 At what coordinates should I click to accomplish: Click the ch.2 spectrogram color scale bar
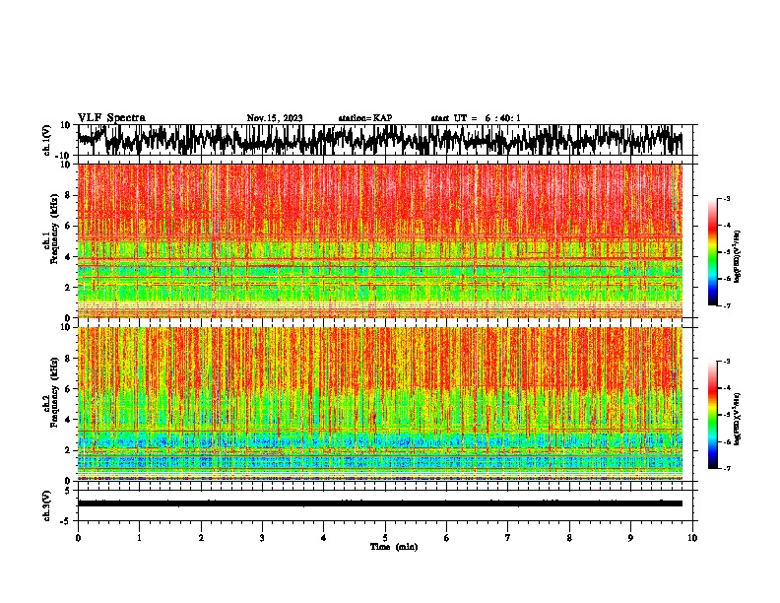[x=712, y=415]
